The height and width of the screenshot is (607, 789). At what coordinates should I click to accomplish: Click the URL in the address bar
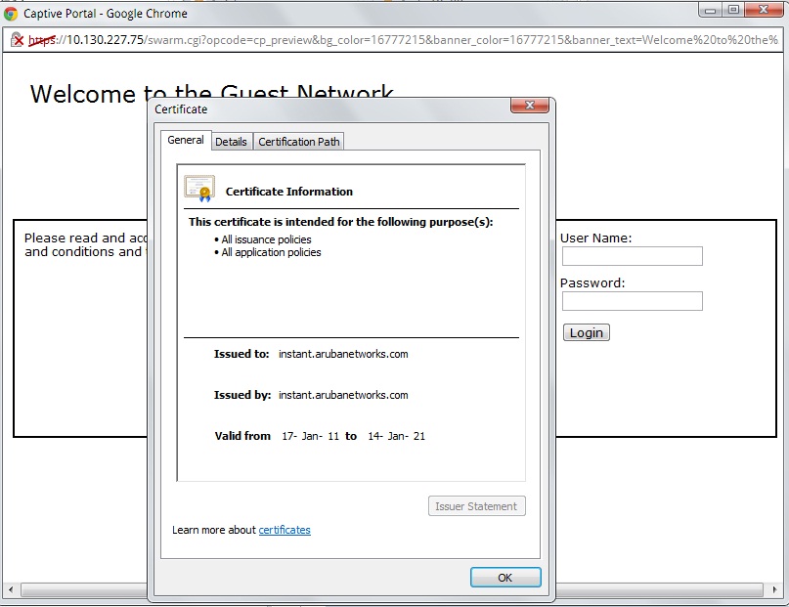tap(403, 40)
